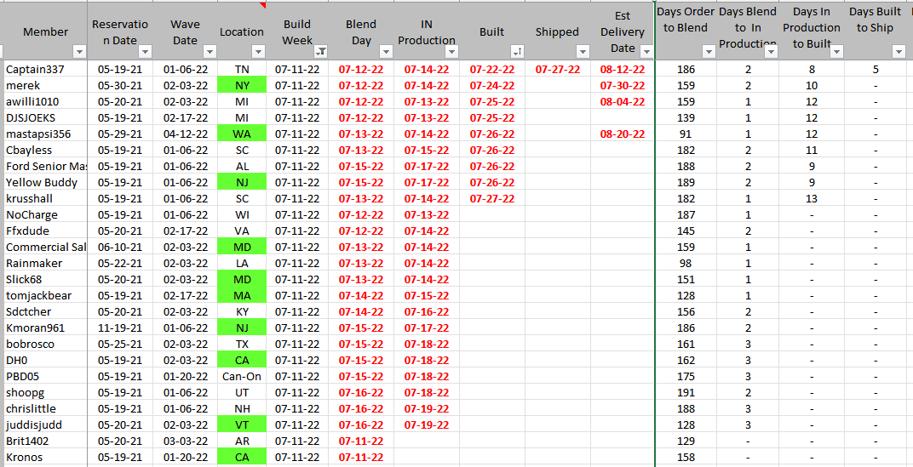This screenshot has width=913, height=467.
Task: Open the Days Built to Ship filter
Action: [898, 52]
